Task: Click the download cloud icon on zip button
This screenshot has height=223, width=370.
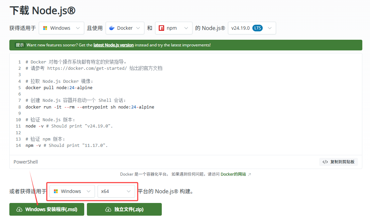Action: [108, 209]
